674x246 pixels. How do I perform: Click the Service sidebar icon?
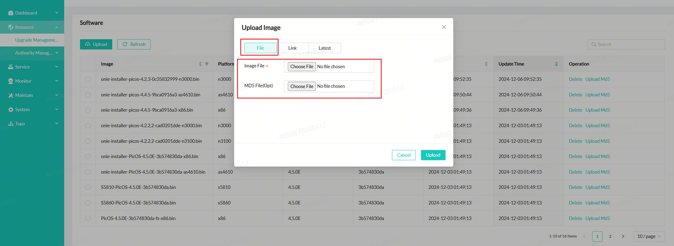(x=11, y=67)
